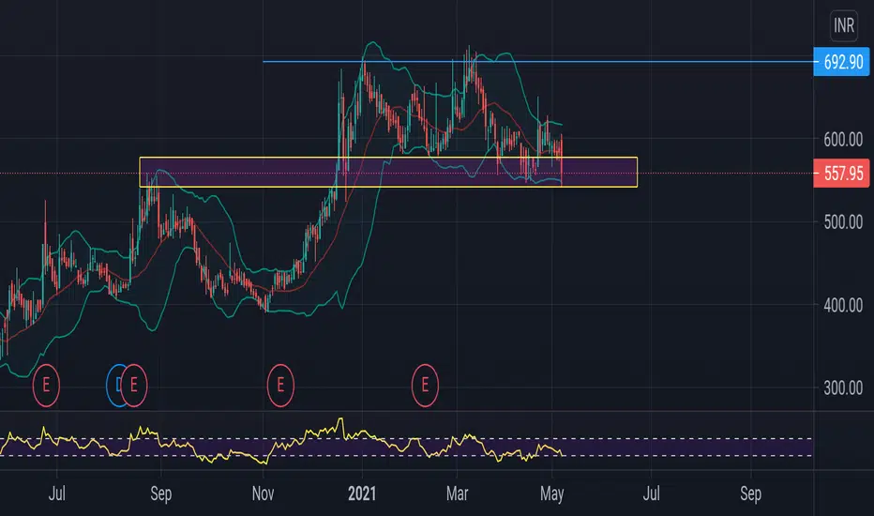Open the earnings marker near November
The image size is (874, 516).
point(280,385)
